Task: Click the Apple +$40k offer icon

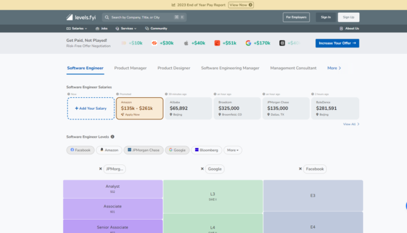Action: (186, 43)
